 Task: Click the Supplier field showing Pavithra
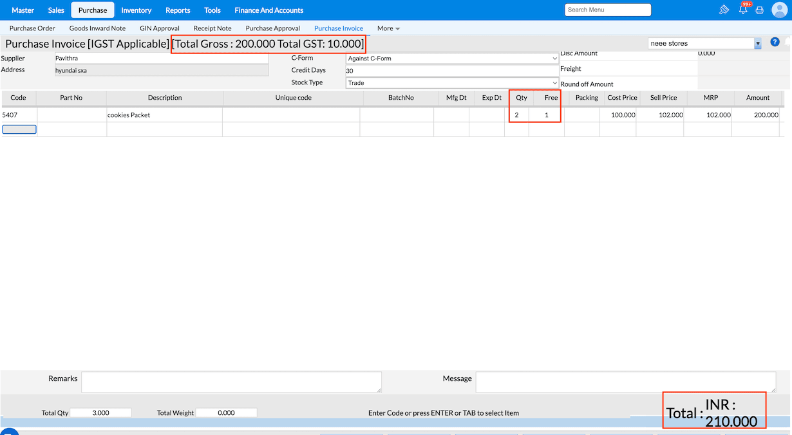tap(162, 59)
